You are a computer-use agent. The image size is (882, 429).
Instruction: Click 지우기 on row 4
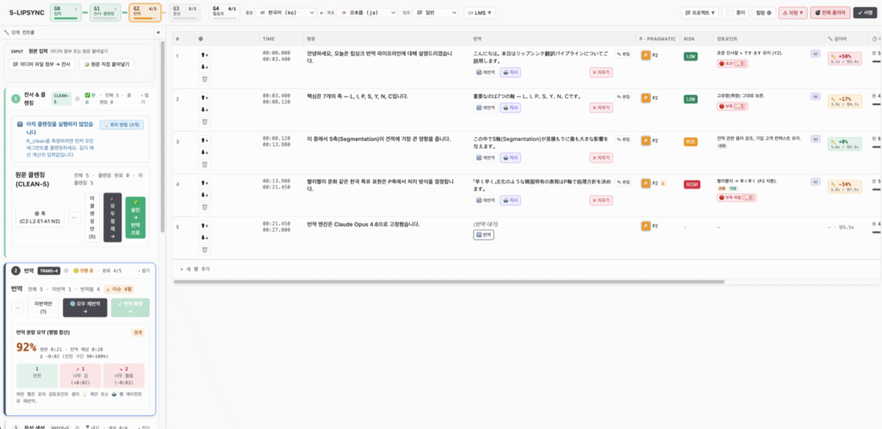600,200
